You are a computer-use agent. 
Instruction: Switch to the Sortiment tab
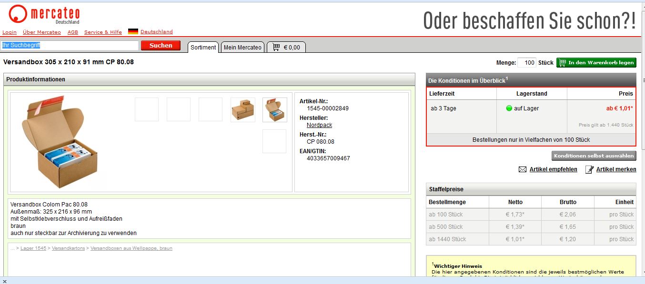click(203, 47)
